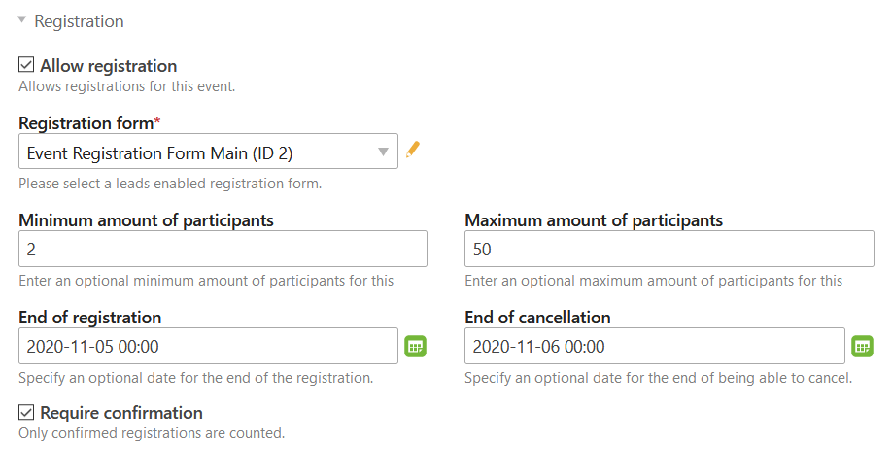Click the End of cancellation date field

(654, 346)
